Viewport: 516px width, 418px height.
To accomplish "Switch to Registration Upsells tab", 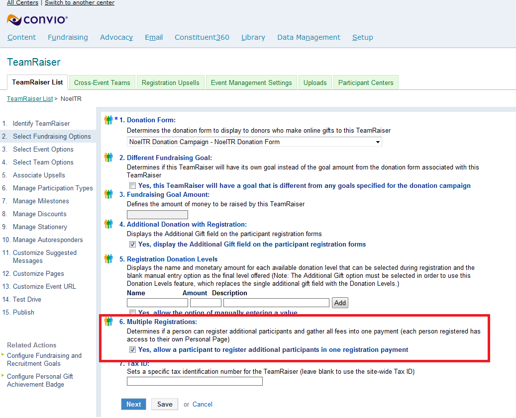I will click(x=171, y=83).
